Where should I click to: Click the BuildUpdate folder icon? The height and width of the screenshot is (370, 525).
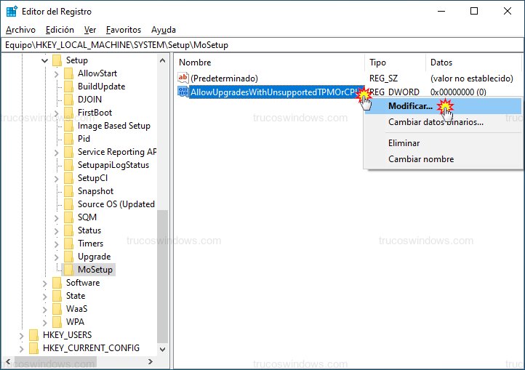(x=68, y=87)
